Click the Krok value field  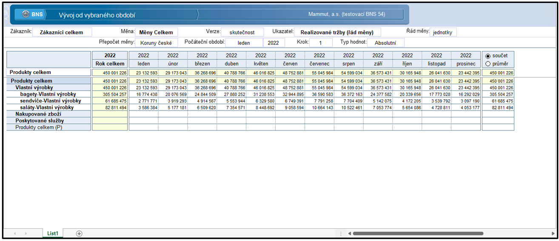pyautogui.click(x=321, y=43)
